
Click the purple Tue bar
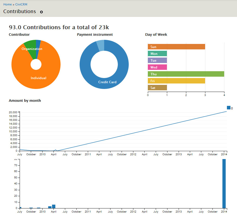point(157,60)
